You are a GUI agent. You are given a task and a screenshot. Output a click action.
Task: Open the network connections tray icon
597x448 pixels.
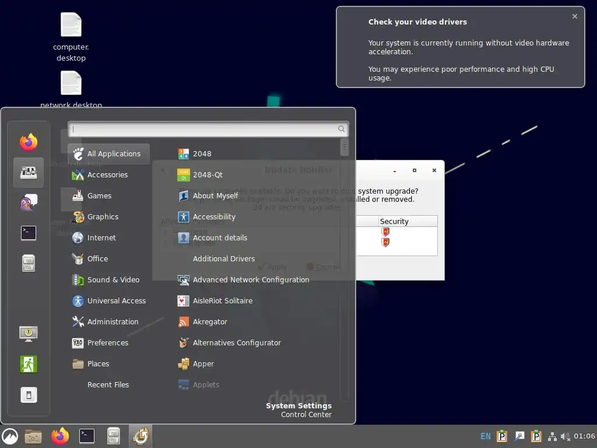pos(552,436)
